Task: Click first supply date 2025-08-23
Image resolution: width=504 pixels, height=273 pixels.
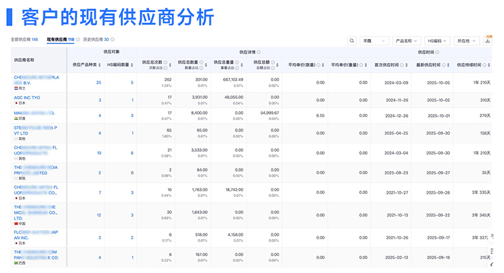Action: 396,172
